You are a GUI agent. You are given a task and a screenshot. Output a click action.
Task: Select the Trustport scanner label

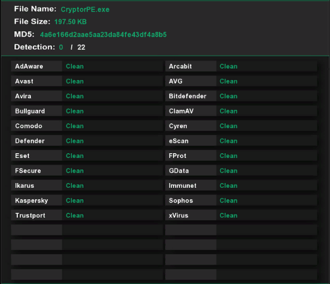click(x=30, y=215)
